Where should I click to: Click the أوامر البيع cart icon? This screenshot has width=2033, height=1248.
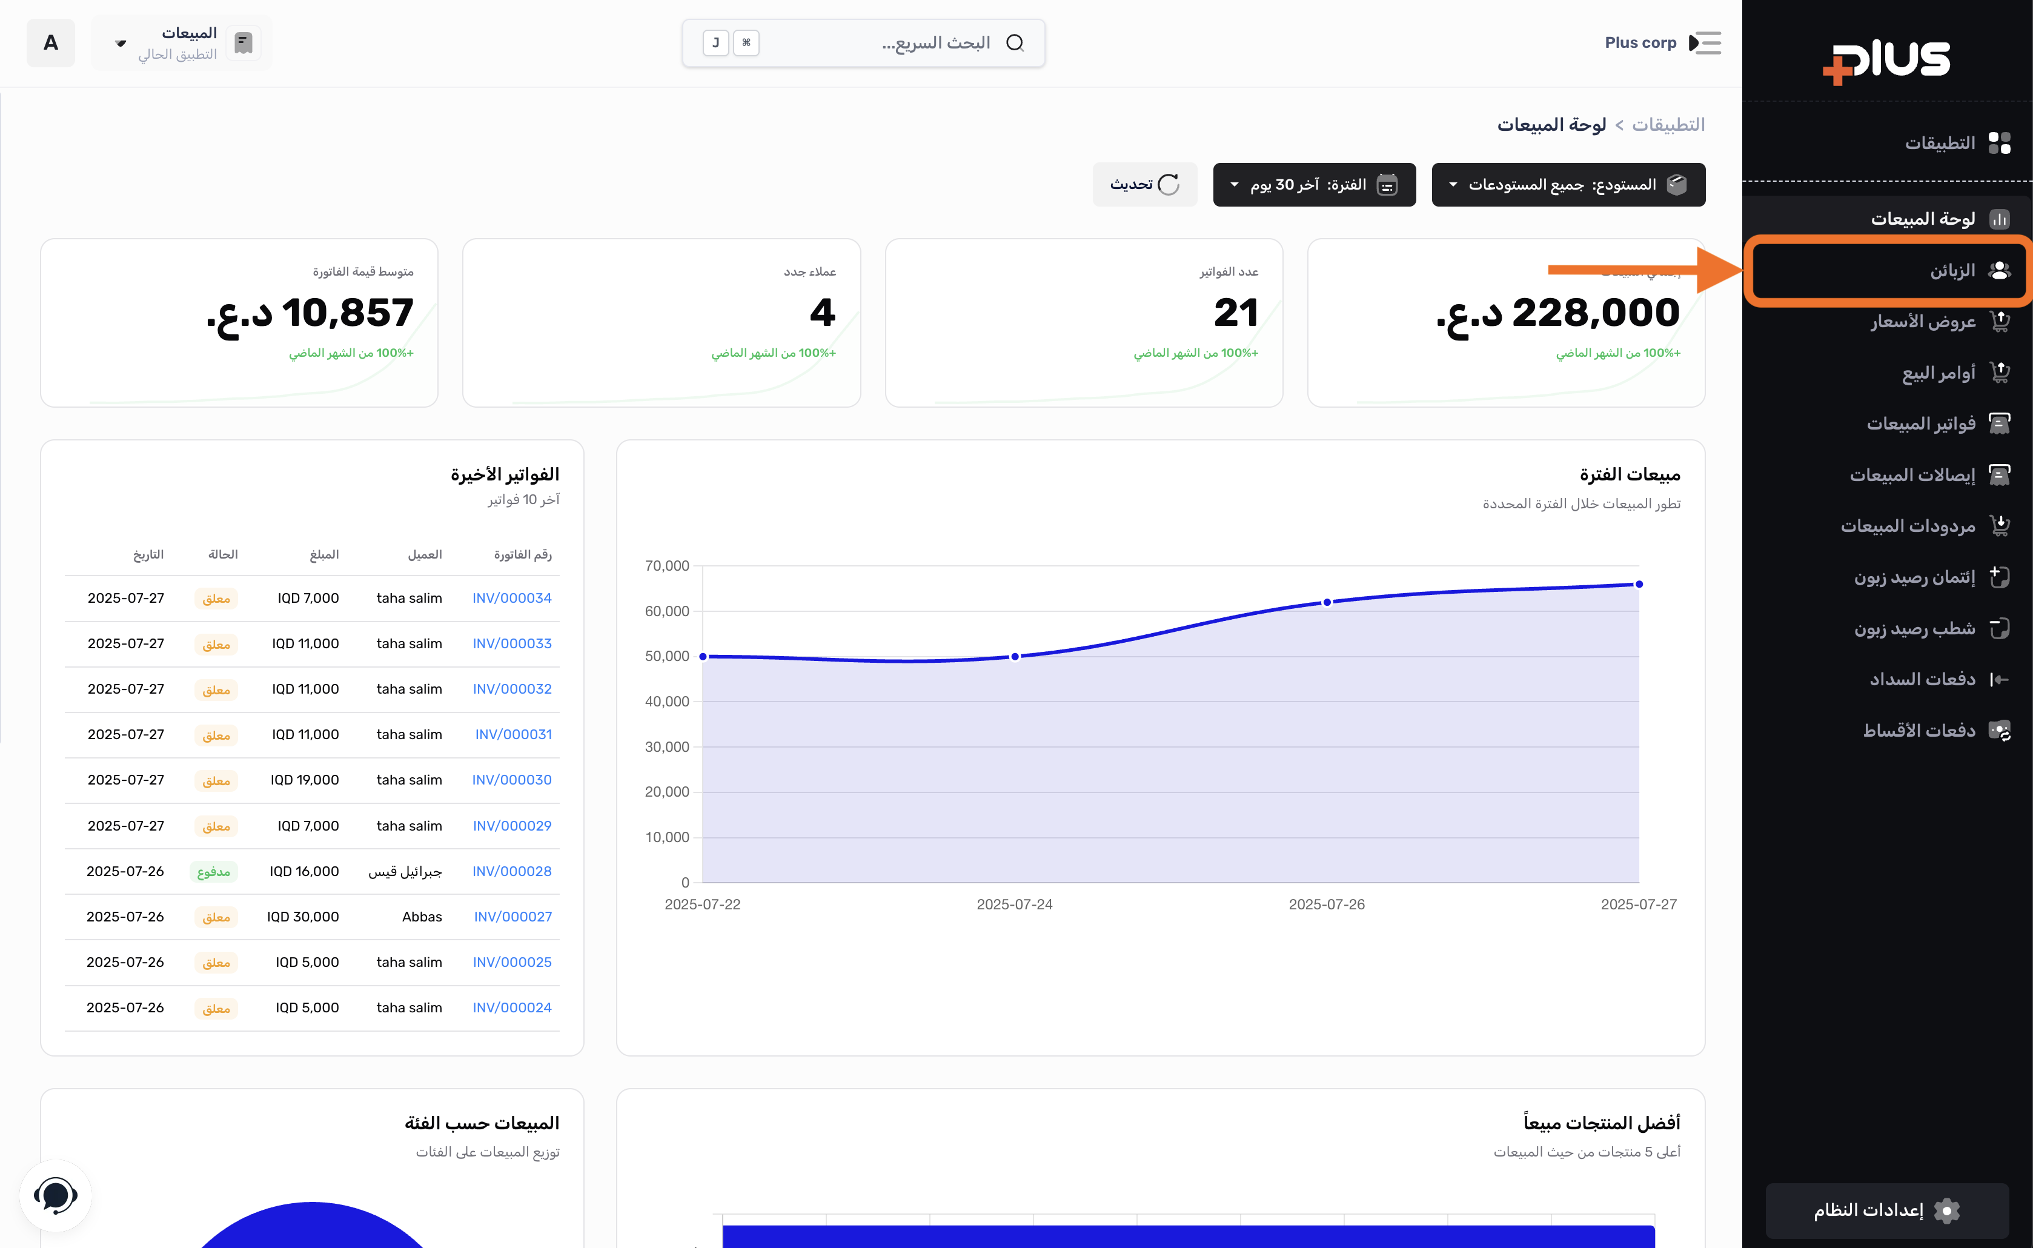[1999, 373]
